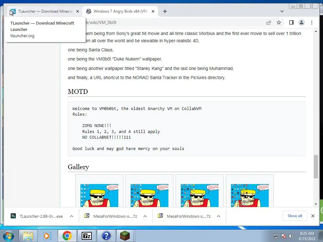Click the scrollbar down arrow

(x=316, y=204)
